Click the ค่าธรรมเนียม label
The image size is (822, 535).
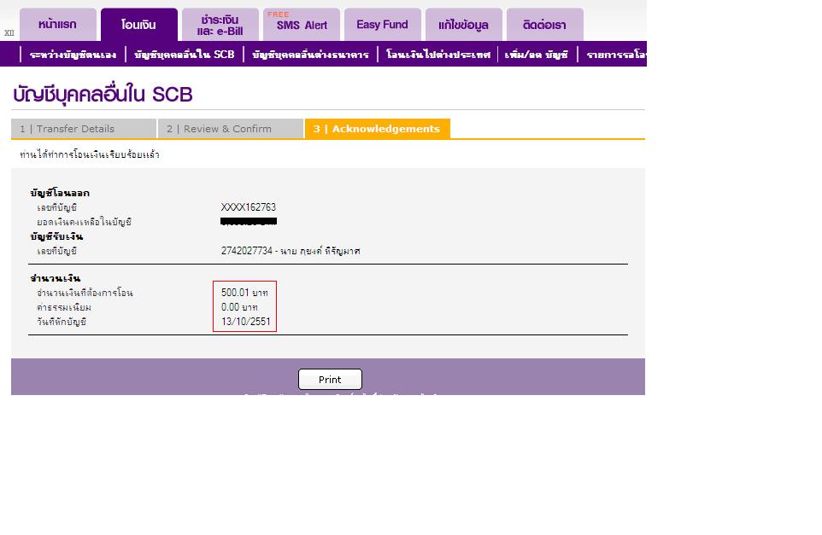tap(64, 307)
